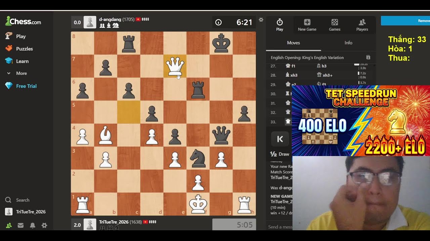The image size is (430, 241).
Task: Select the black king on g8
Action: [x=221, y=43]
